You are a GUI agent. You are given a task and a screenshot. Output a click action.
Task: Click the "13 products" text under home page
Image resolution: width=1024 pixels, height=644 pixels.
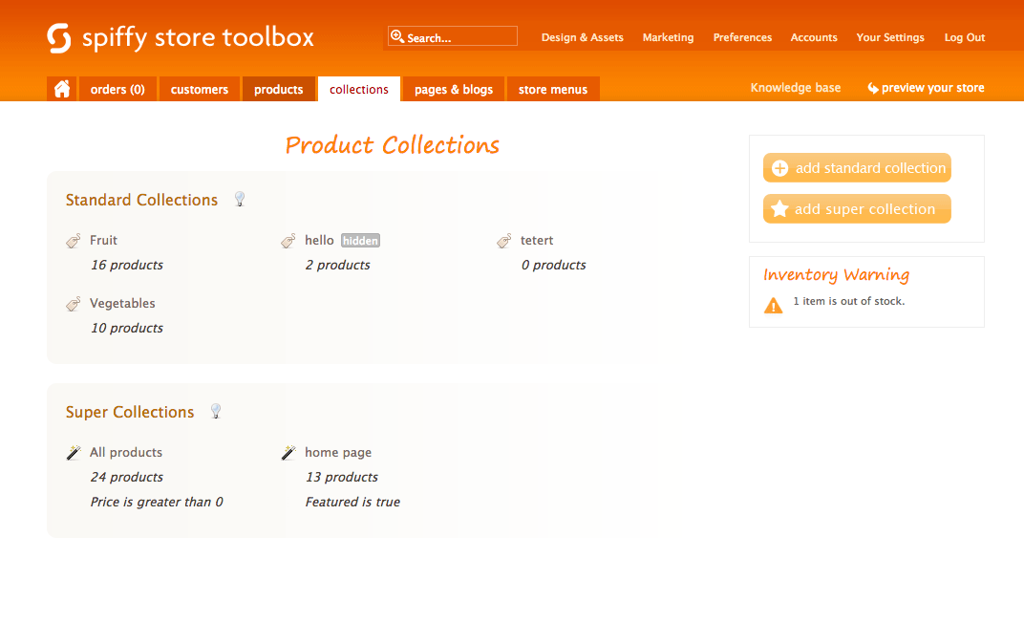[342, 477]
